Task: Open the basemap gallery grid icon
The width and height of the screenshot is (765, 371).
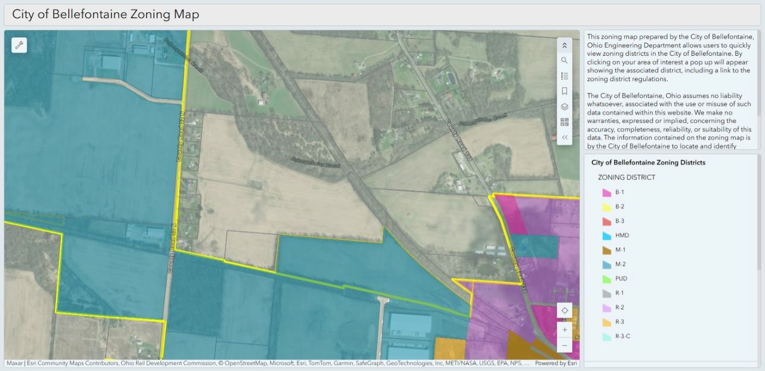Action: tap(564, 122)
